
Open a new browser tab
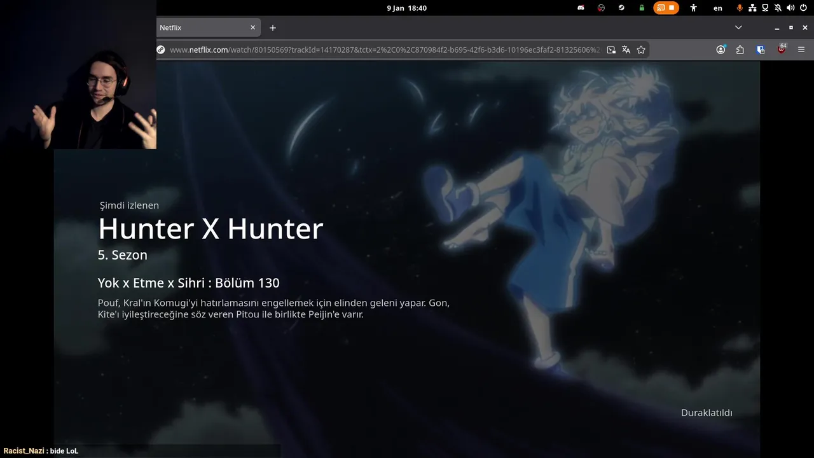pos(273,27)
